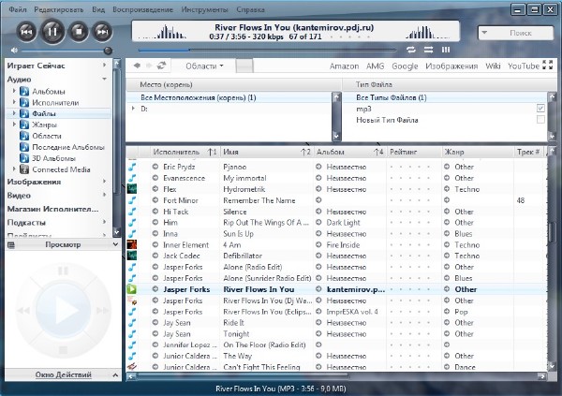Open the YouTube link

click(x=523, y=66)
